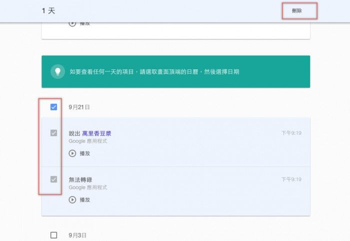Click the 刪除 delete button
Image resolution: width=350 pixels, height=241 pixels.
297,10
